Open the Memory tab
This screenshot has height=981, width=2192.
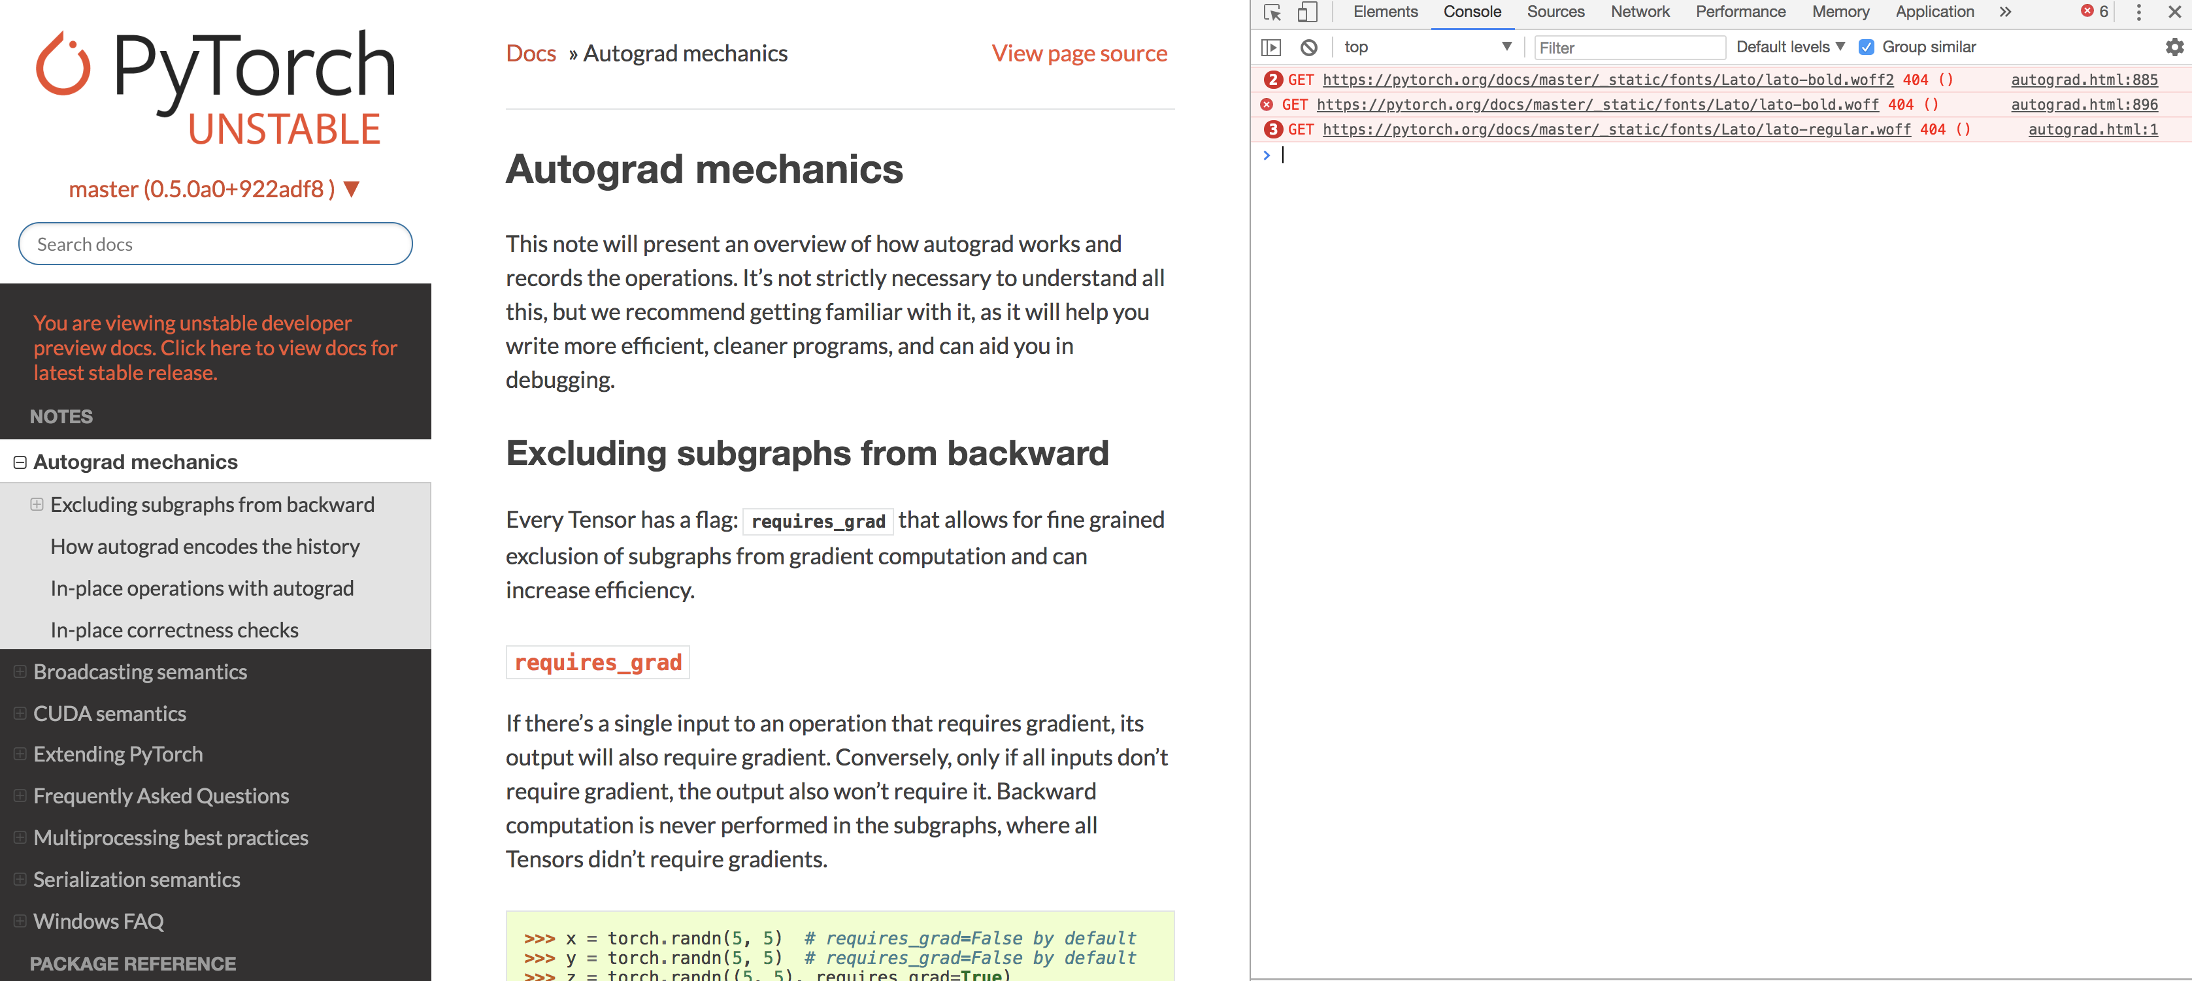click(x=1840, y=12)
